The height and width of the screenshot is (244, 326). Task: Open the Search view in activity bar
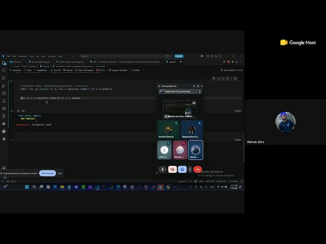coord(4,71)
